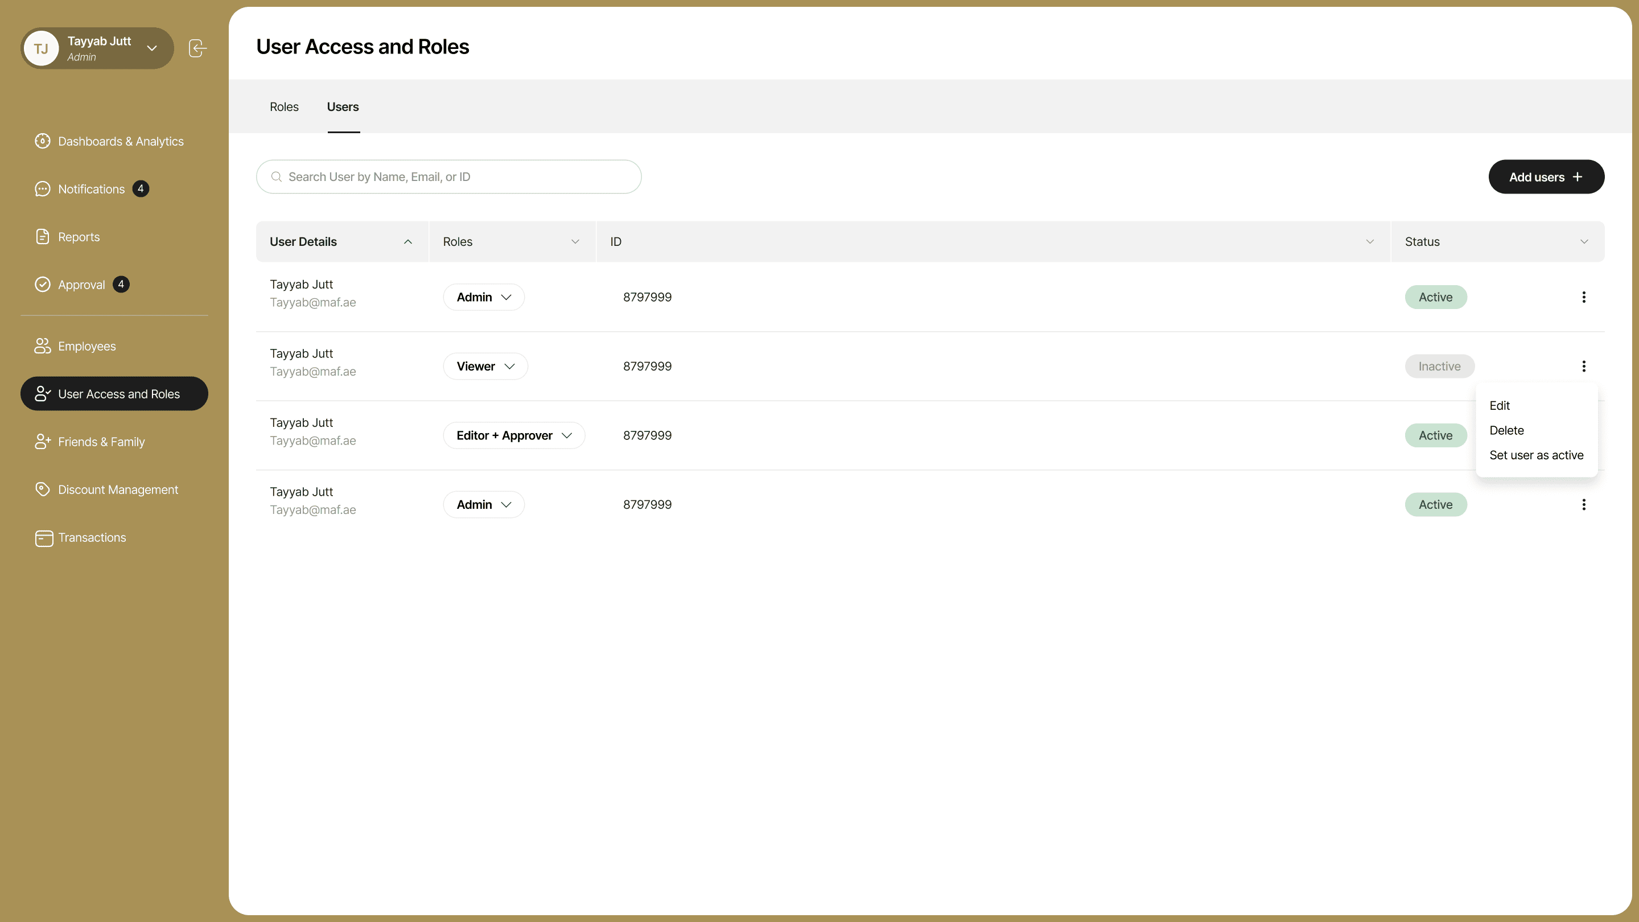Click the Notifications chat bubble icon

(43, 189)
